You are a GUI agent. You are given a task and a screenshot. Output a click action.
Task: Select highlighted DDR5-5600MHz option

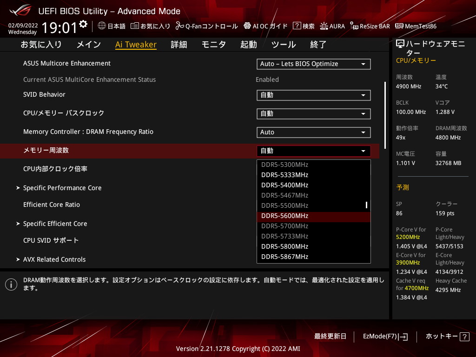(314, 216)
